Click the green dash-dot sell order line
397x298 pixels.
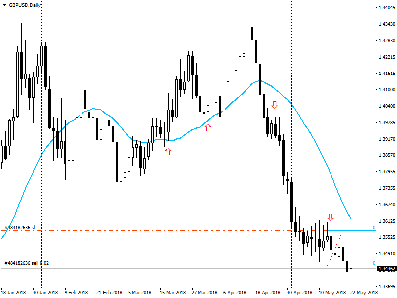(x=174, y=265)
